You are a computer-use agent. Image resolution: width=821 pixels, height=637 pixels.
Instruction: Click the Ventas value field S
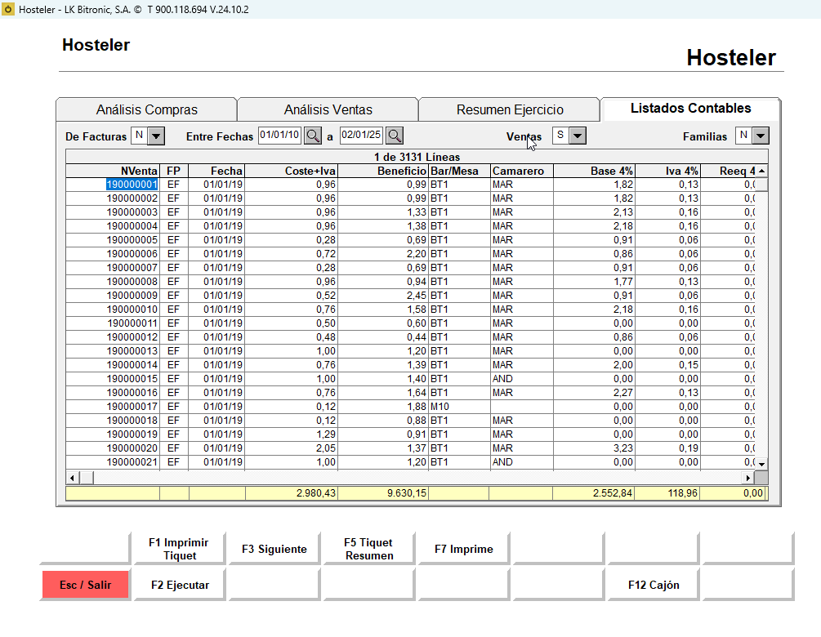click(x=560, y=136)
